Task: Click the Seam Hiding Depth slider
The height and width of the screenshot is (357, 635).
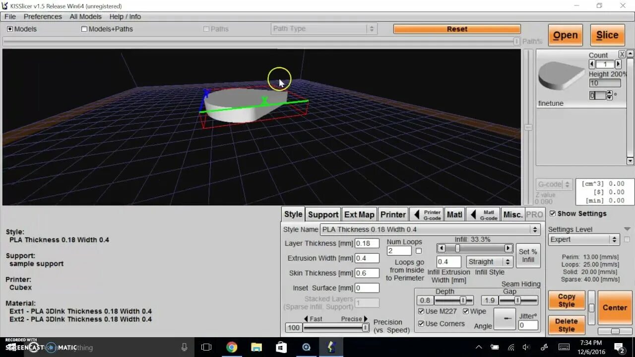Action: click(x=454, y=300)
